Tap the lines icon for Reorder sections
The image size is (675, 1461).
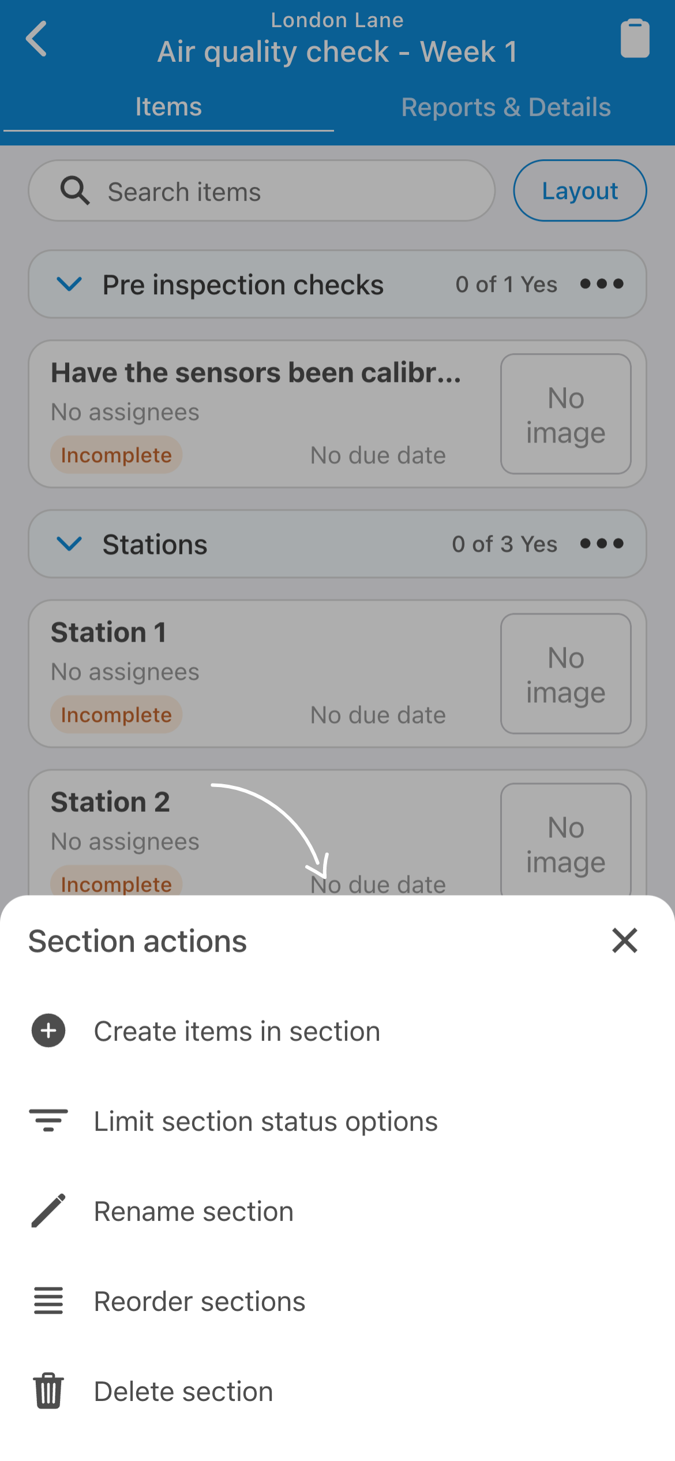(x=48, y=1301)
